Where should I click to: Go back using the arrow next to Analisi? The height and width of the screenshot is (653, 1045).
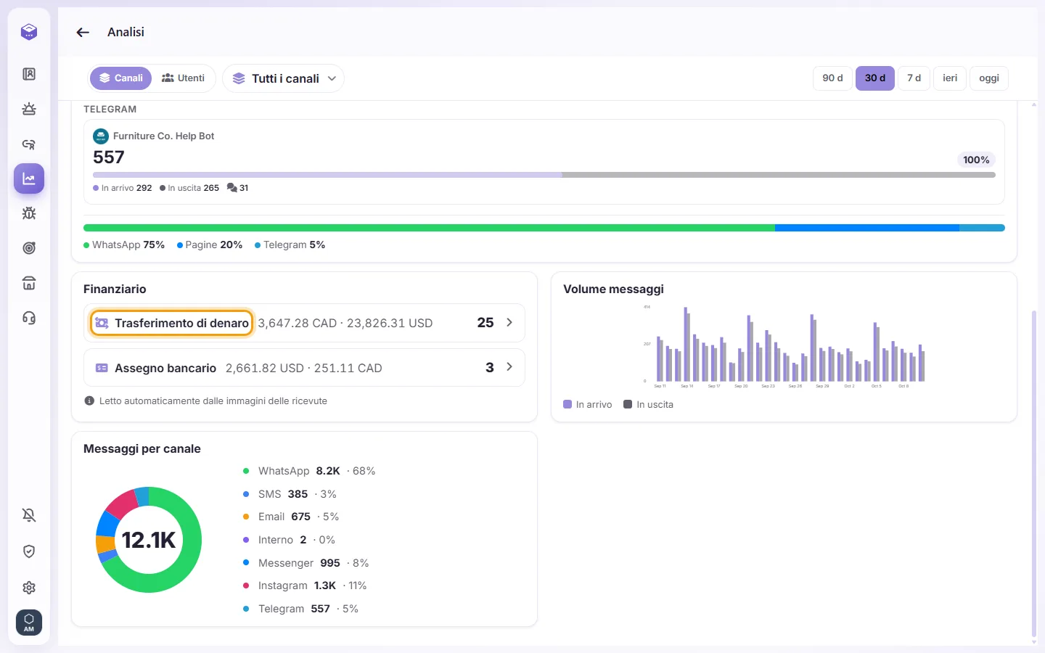coord(83,32)
